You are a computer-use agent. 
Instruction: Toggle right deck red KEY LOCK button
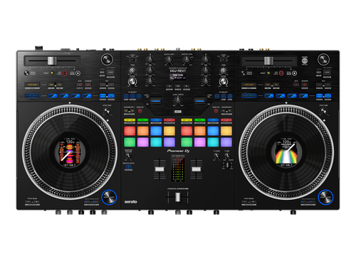[281, 73]
